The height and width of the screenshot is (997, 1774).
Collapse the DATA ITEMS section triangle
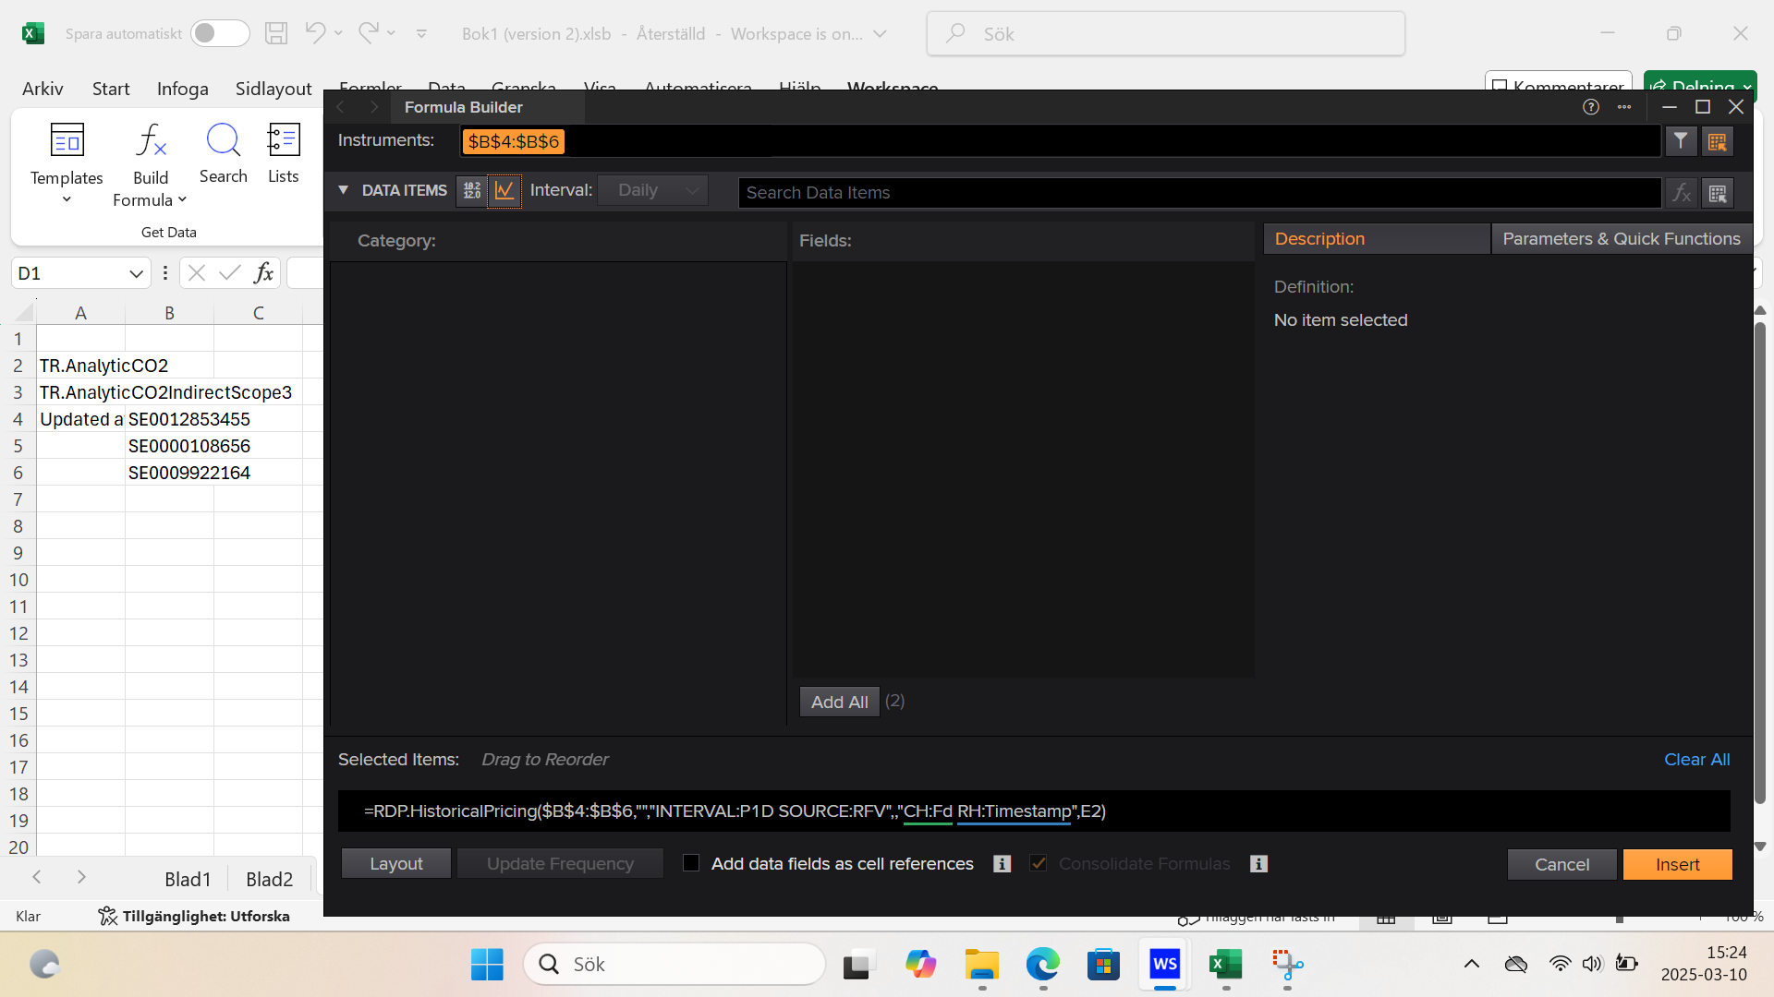click(344, 190)
